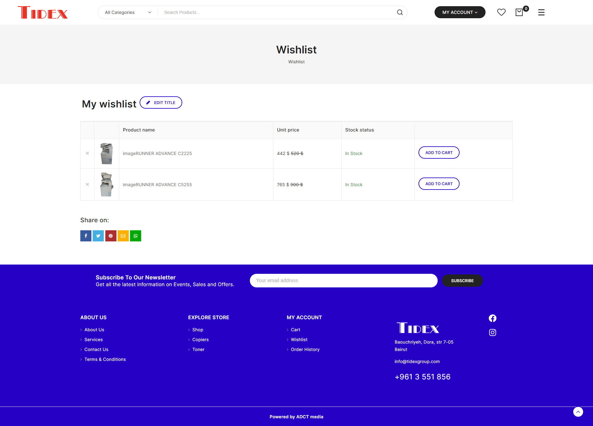Viewport: 593px width, 426px height.
Task: Expand the All Categories dropdown
Action: 128,12
